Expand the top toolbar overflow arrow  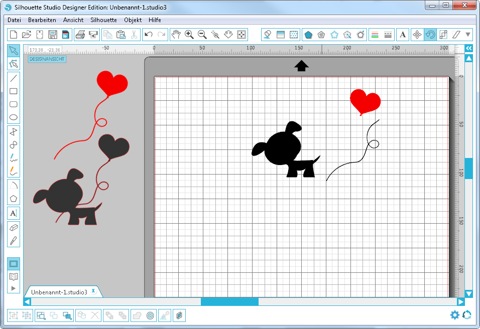pyautogui.click(x=468, y=35)
